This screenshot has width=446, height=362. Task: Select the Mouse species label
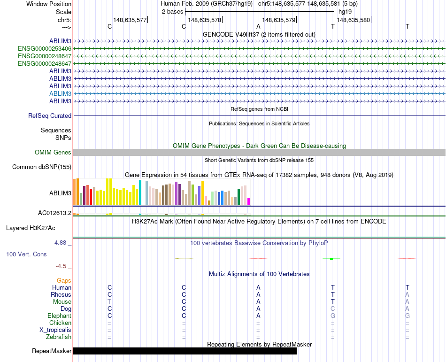pyautogui.click(x=62, y=302)
